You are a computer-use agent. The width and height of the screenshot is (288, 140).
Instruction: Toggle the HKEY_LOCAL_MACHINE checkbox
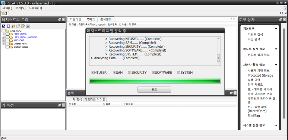(7, 37)
